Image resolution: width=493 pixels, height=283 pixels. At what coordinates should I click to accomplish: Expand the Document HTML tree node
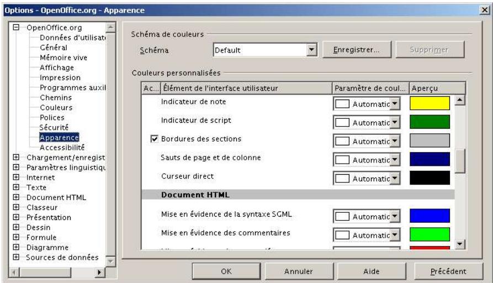(x=16, y=197)
